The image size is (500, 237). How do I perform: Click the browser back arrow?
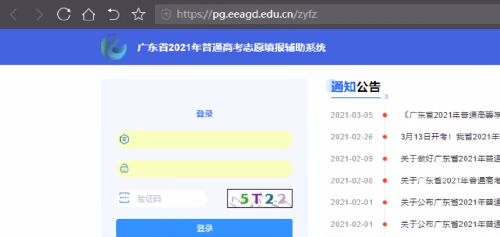(x=14, y=15)
